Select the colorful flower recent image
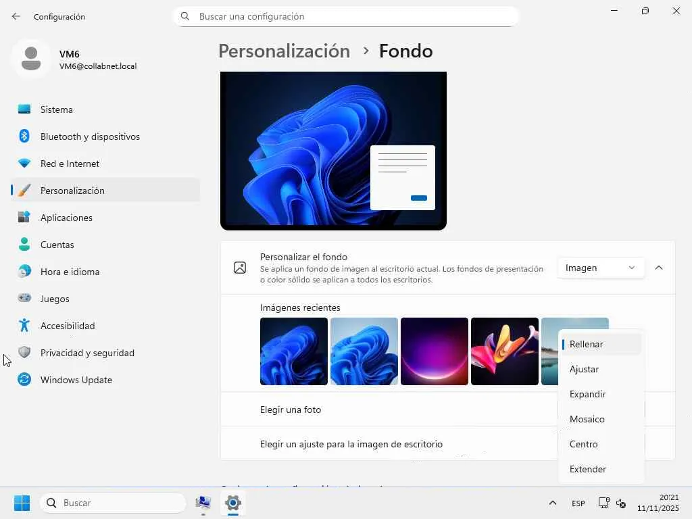The width and height of the screenshot is (692, 519). (x=504, y=351)
